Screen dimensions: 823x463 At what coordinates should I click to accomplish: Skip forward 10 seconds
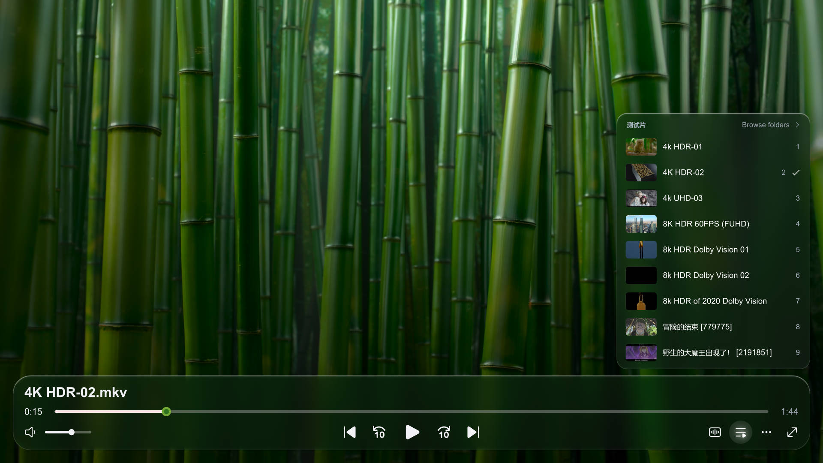[444, 432]
